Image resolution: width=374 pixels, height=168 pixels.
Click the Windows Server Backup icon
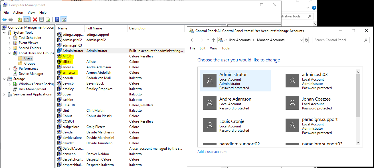click(x=15, y=84)
